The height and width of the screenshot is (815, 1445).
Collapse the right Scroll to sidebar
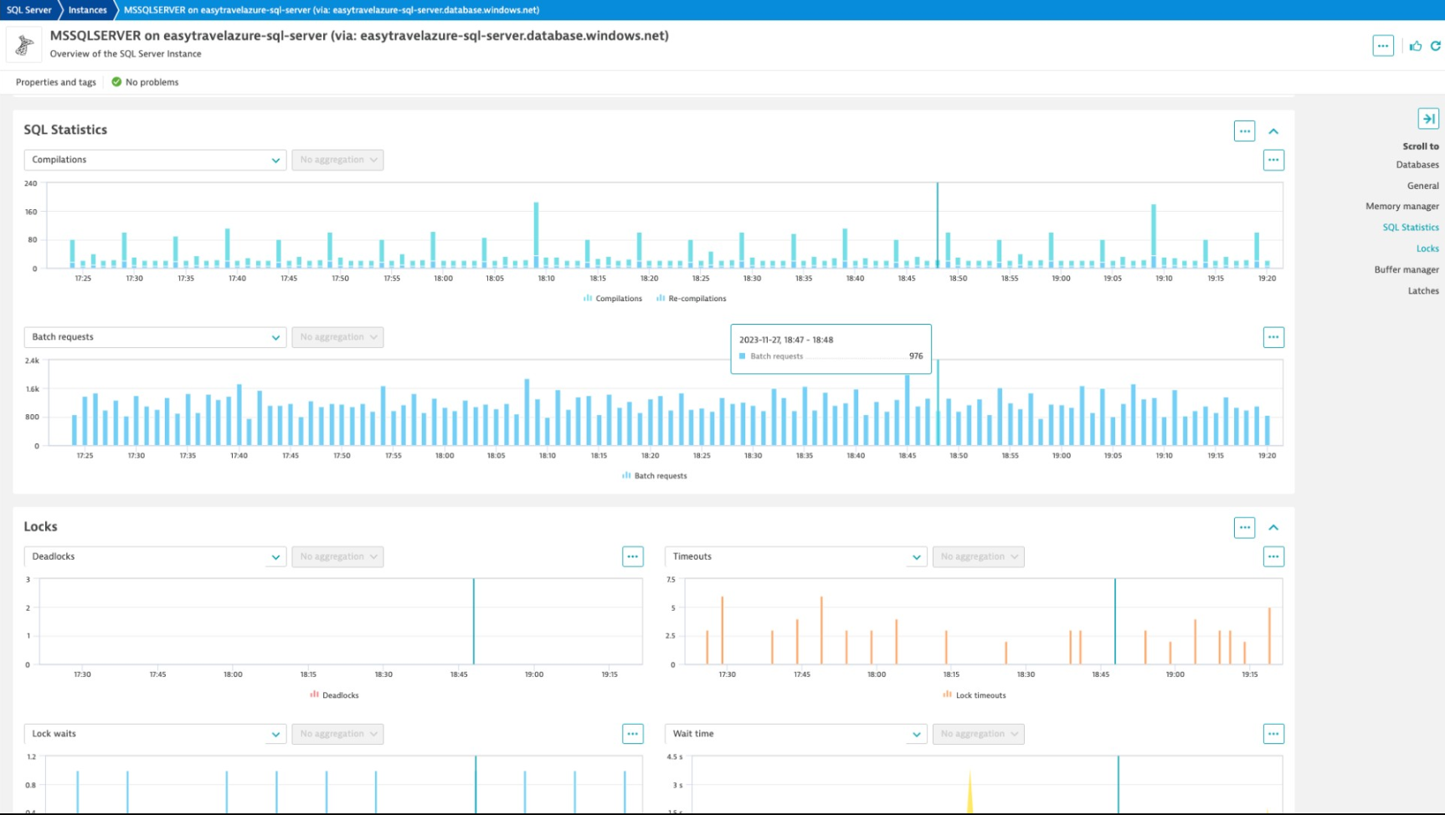click(1427, 119)
